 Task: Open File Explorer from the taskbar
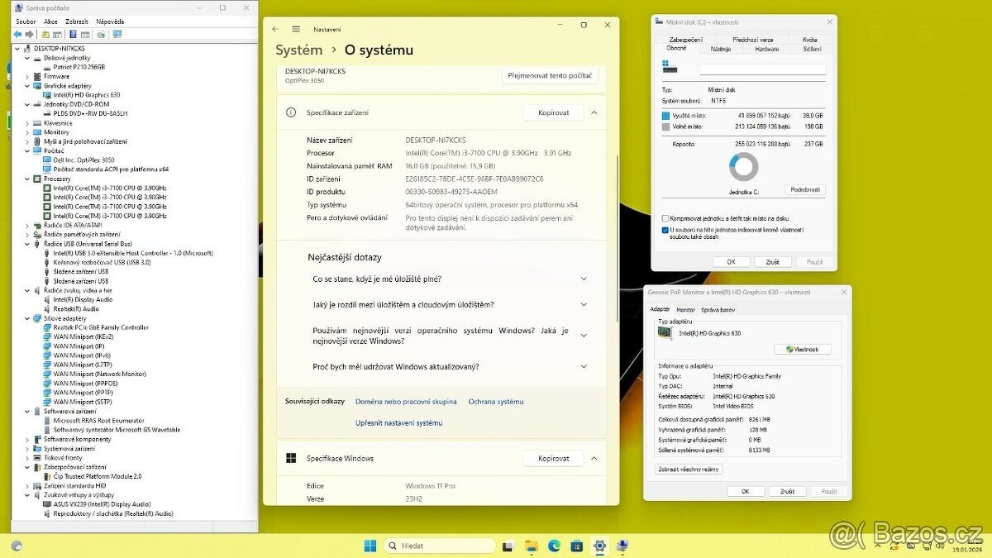click(x=532, y=546)
